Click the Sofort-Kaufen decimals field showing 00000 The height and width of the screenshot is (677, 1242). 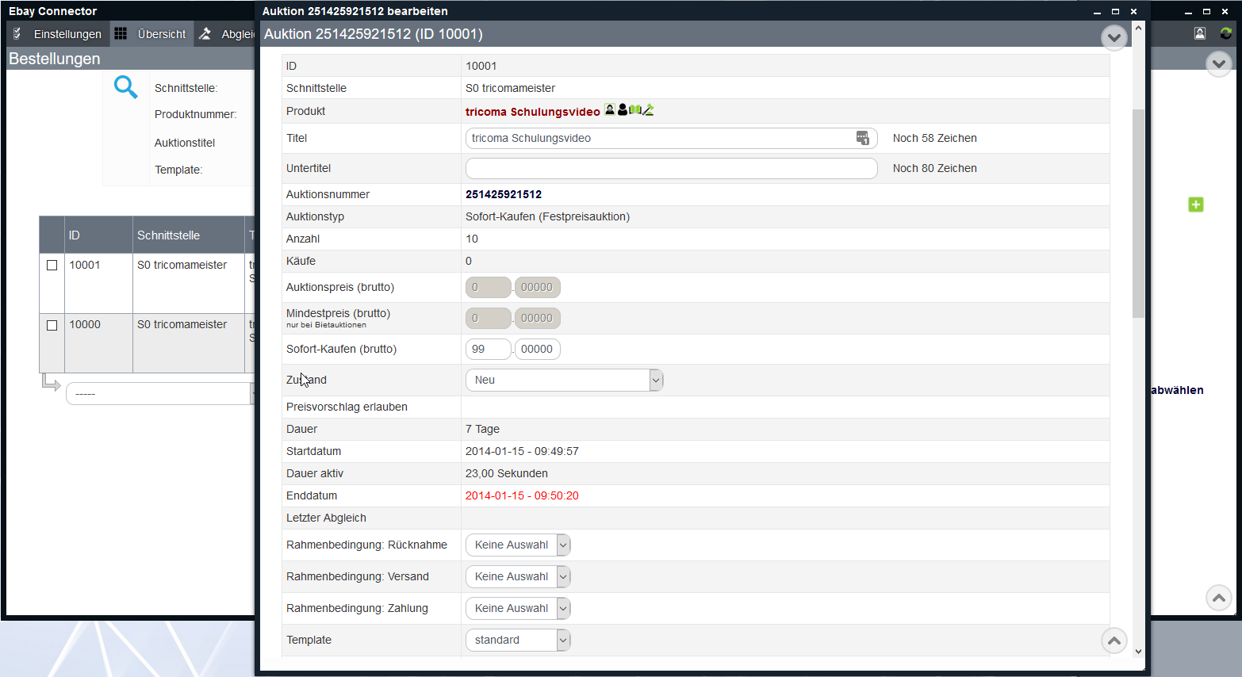coord(537,349)
